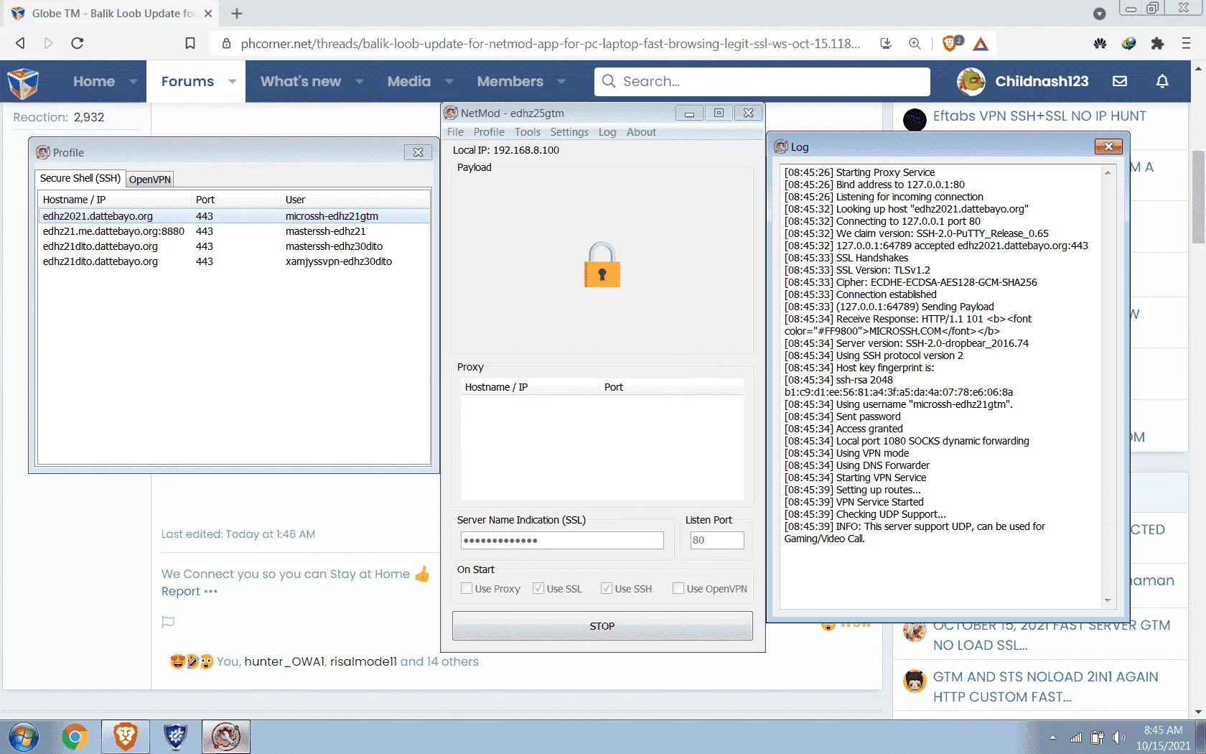Open the About menu in NetMod
This screenshot has width=1206, height=754.
point(641,132)
